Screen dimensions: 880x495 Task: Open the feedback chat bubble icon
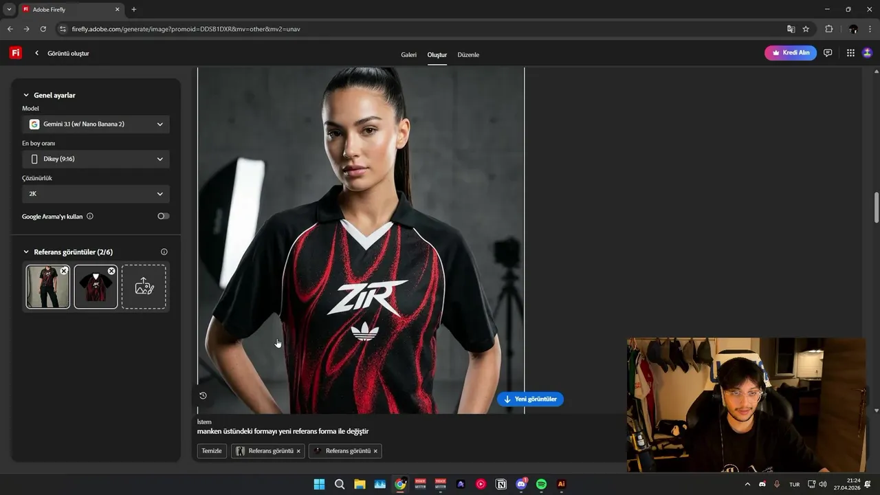(x=828, y=53)
